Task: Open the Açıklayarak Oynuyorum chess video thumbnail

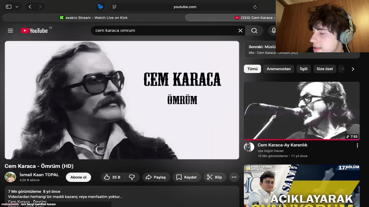Action: [x=302, y=186]
